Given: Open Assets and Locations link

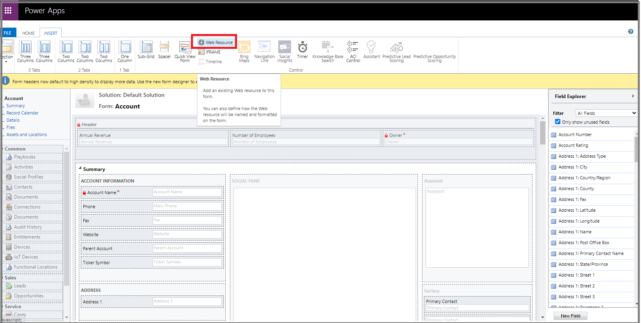Looking at the screenshot, I should pos(26,134).
